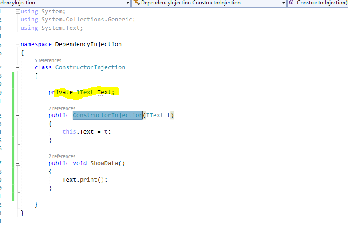
Task: Click the System.Text using line
Action: [x=51, y=28]
